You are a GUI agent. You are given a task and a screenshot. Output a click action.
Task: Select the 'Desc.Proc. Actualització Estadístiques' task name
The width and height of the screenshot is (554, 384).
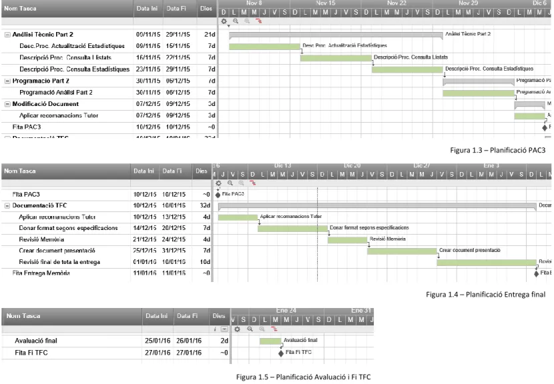72,46
